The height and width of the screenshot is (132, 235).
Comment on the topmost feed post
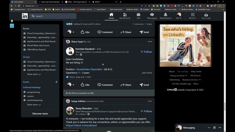coord(105,32)
